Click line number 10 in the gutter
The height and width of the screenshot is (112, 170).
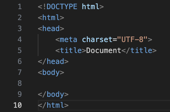tap(18, 105)
